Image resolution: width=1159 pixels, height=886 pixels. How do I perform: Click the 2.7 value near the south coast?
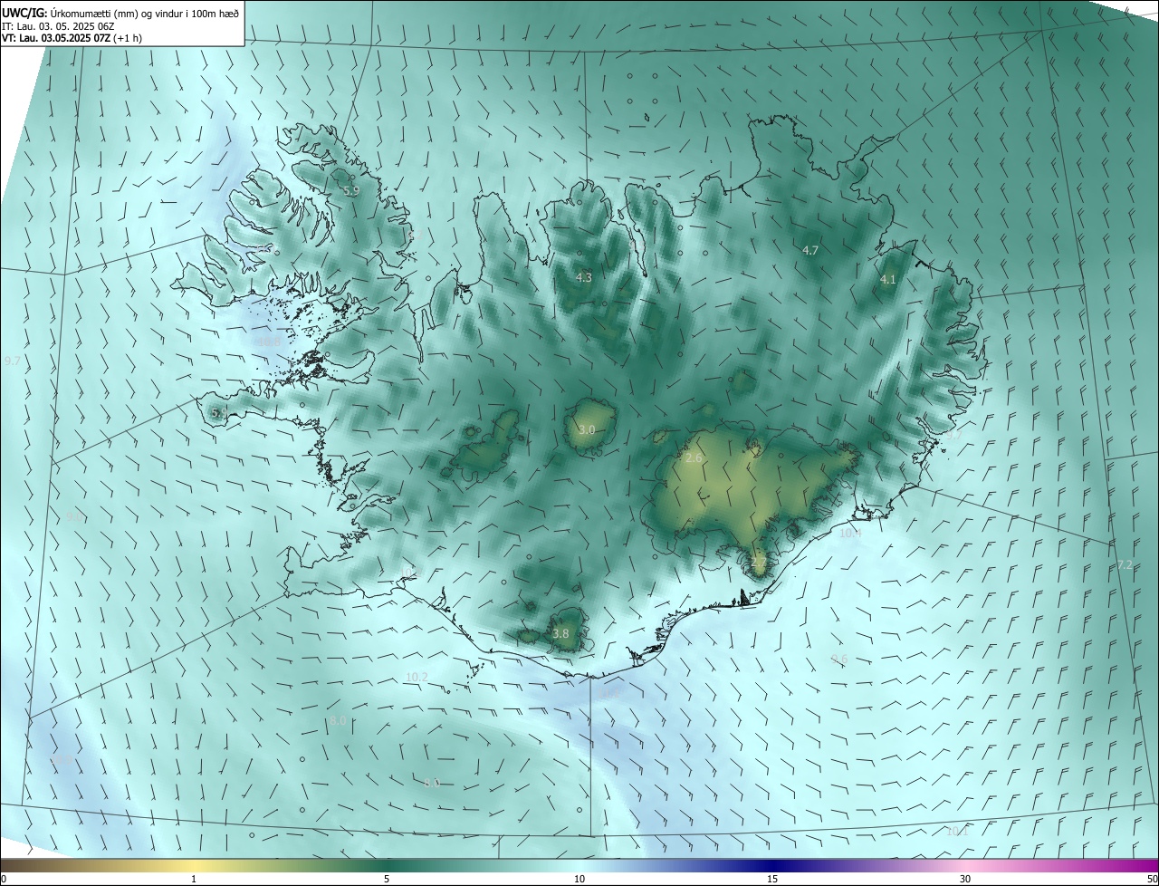[759, 563]
